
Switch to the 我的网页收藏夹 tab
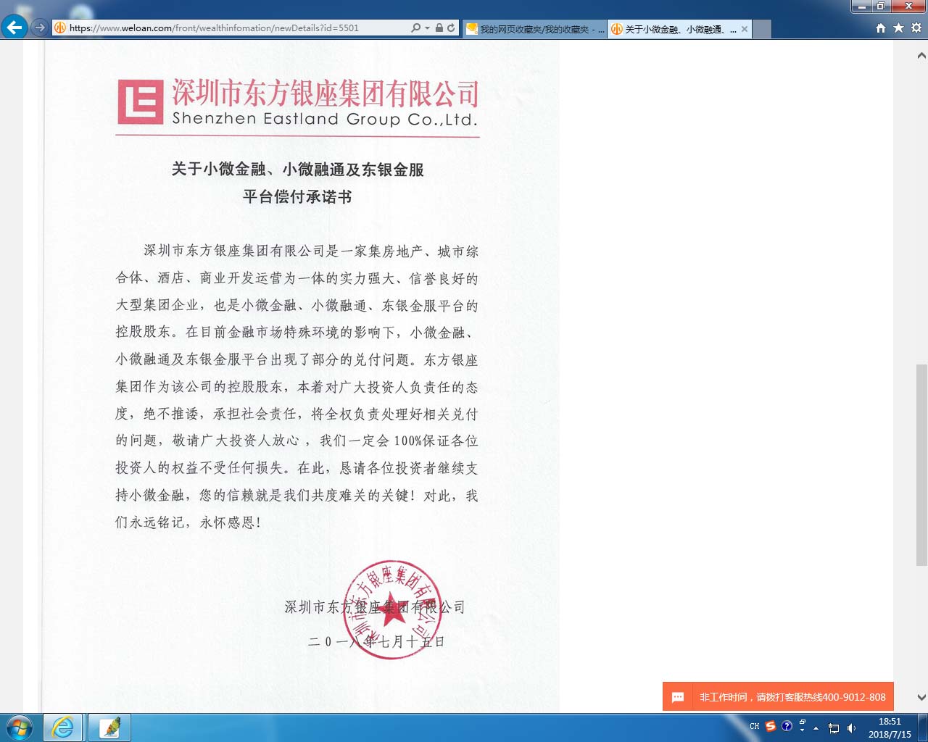coord(535,29)
